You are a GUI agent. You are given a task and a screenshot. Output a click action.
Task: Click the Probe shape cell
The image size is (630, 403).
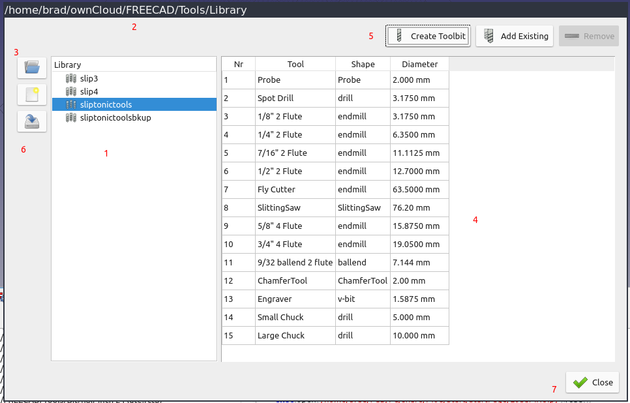tap(363, 80)
